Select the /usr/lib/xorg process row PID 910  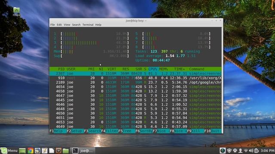coord(135,78)
